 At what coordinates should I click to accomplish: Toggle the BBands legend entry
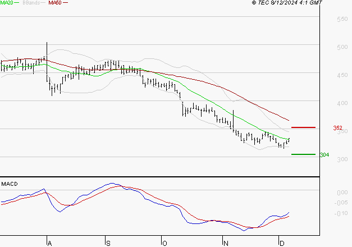click(31, 3)
